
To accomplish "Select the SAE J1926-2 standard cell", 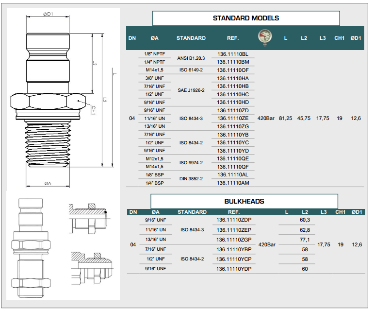I will click(x=190, y=90).
